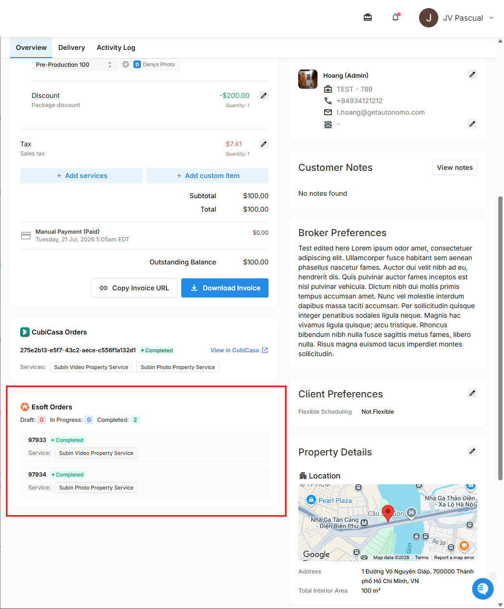The width and height of the screenshot is (504, 609).
Task: Click the page vertical scrollbar thumb
Action: [501, 338]
